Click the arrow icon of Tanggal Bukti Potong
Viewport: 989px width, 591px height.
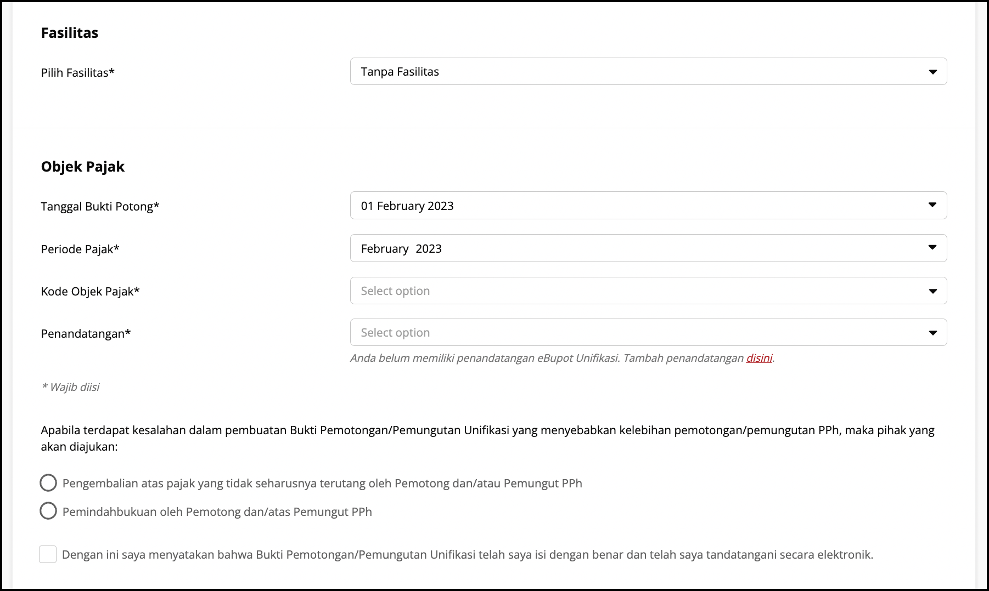932,205
